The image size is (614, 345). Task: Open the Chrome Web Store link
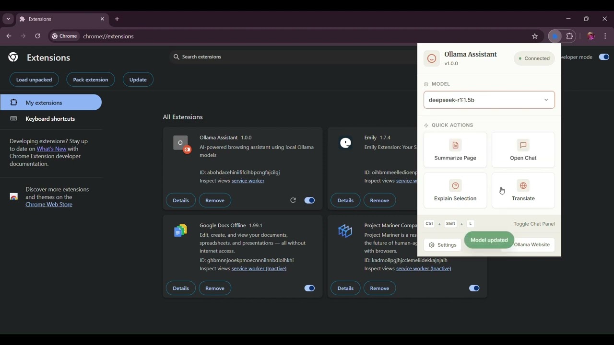pos(49,205)
